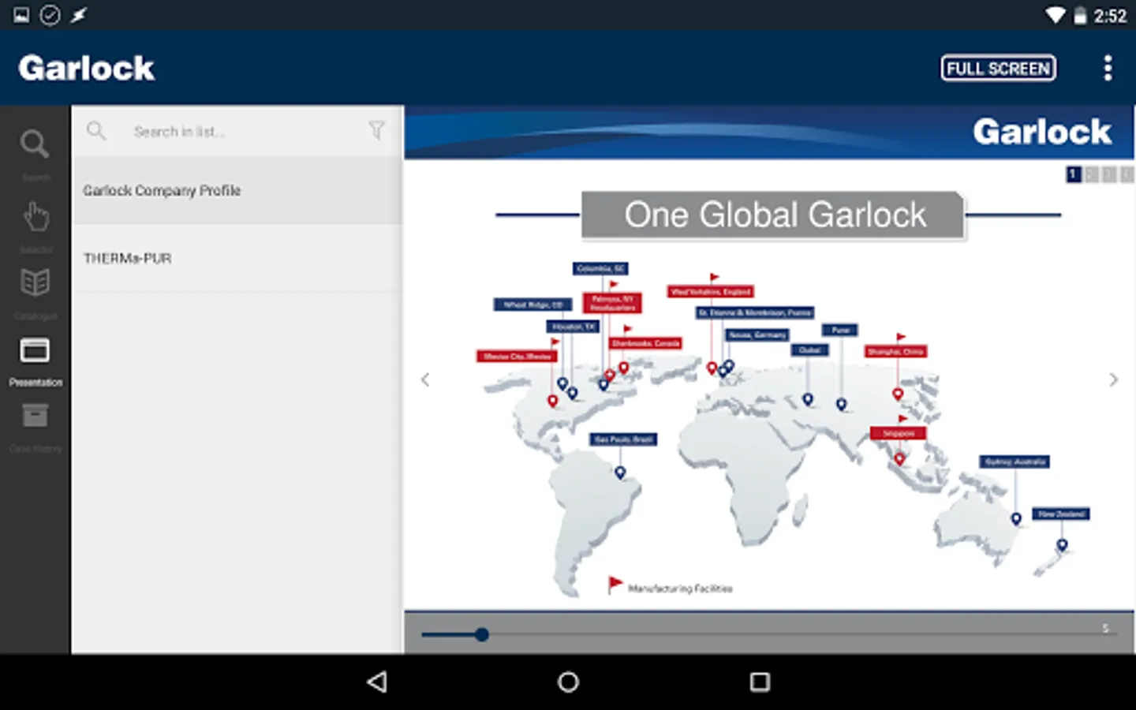Open the Case History archive icon
Image resolution: width=1136 pixels, height=710 pixels.
(x=35, y=427)
